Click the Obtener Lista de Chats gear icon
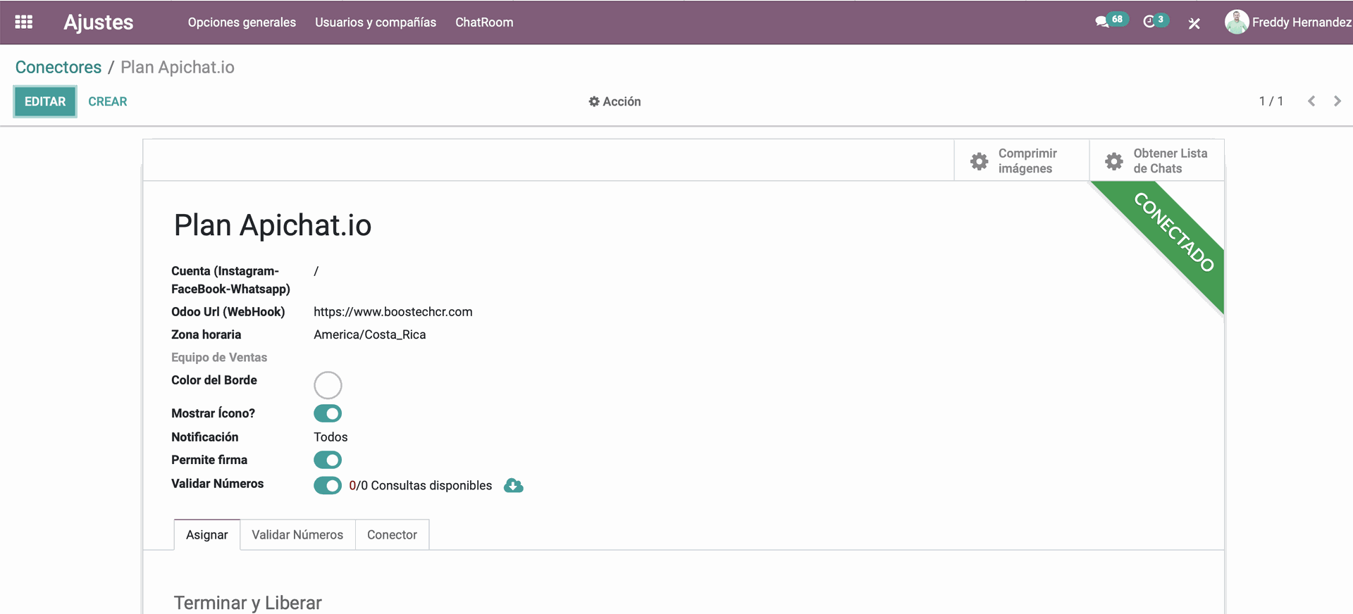Viewport: 1353px width, 614px height. click(x=1113, y=161)
